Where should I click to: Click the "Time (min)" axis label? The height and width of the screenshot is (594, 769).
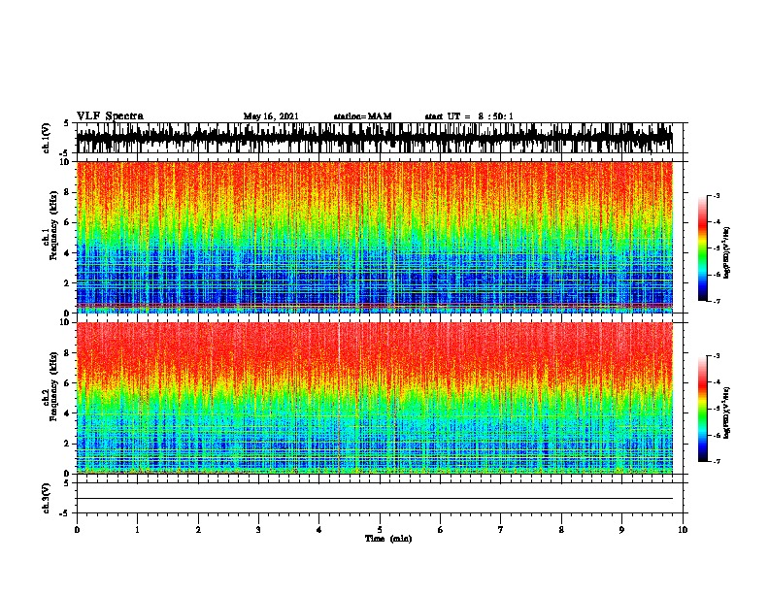pos(388,539)
